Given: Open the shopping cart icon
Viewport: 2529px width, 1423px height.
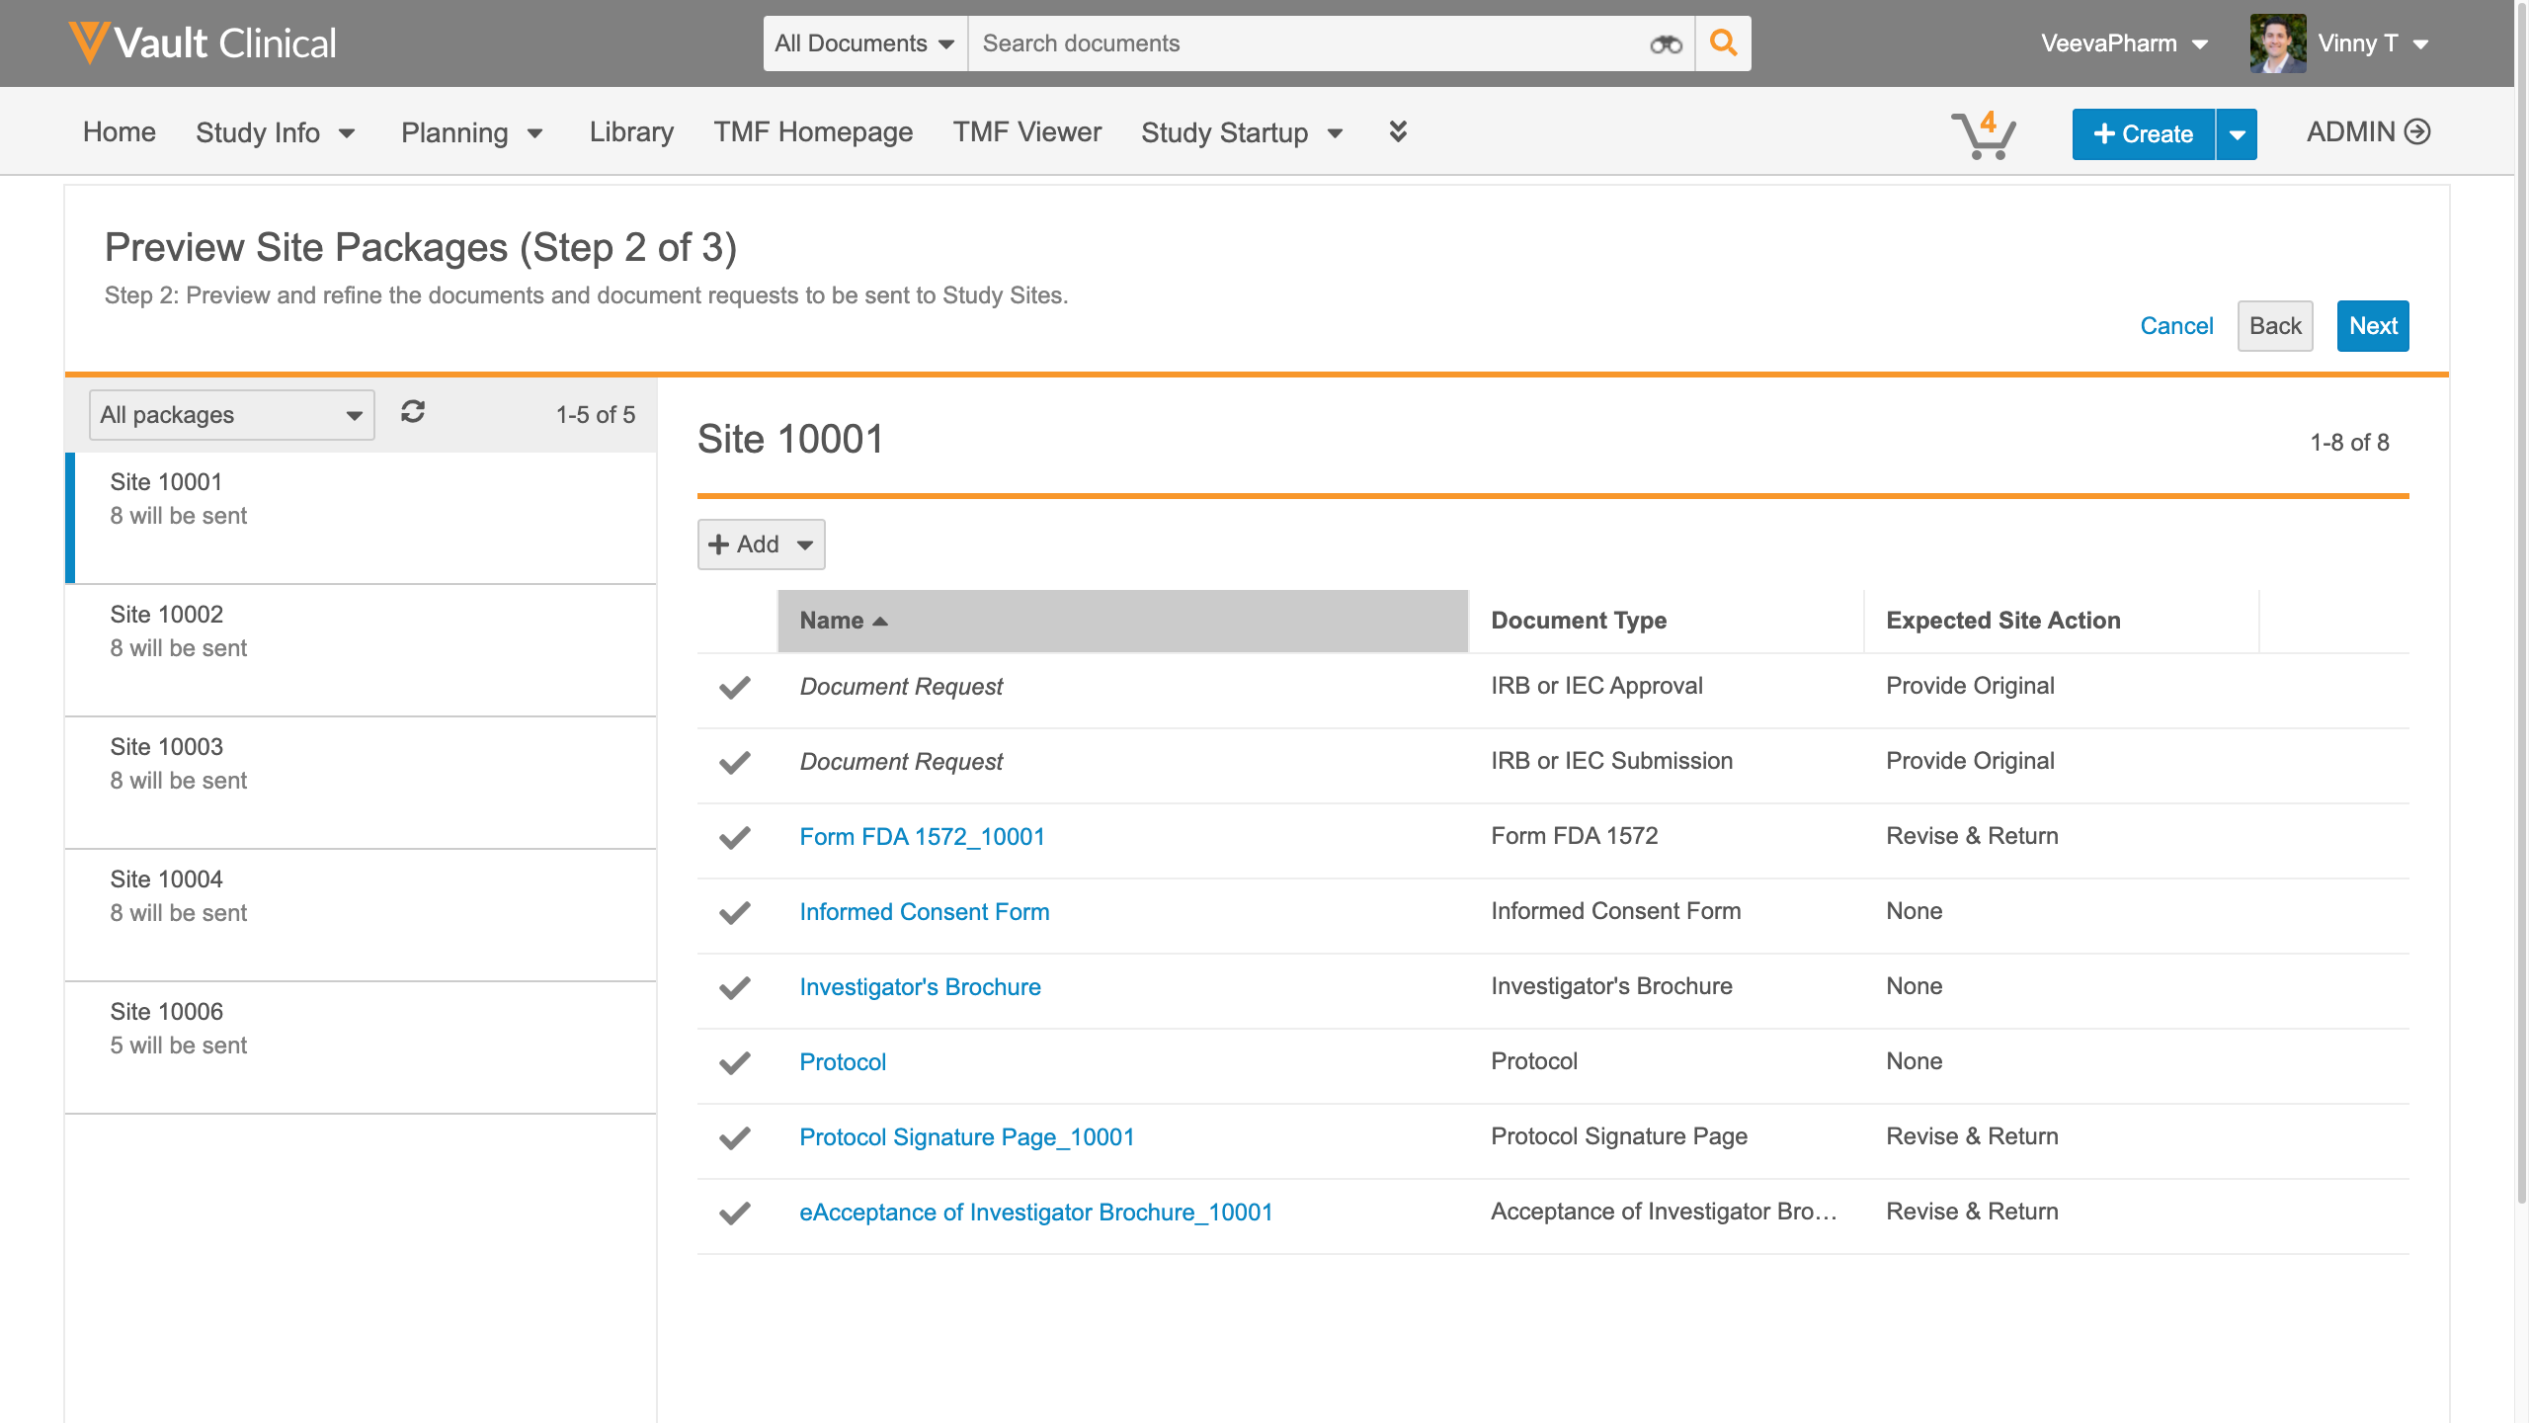Looking at the screenshot, I should pyautogui.click(x=1983, y=133).
